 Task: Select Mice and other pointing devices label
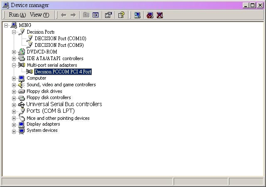click(x=58, y=118)
